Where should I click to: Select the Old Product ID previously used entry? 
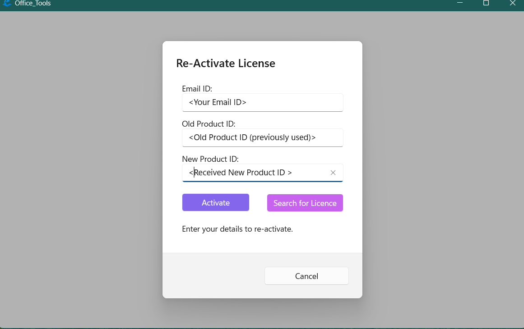[x=262, y=137]
